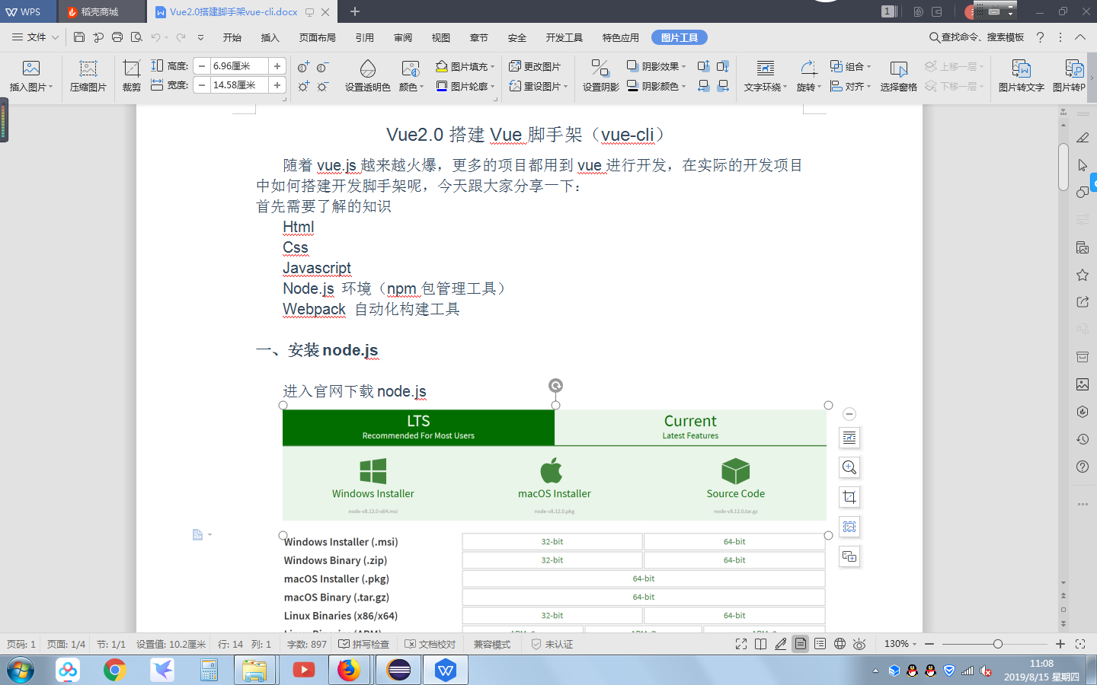Click the 130% zoom level button
This screenshot has height=685, width=1097.
pyautogui.click(x=900, y=644)
